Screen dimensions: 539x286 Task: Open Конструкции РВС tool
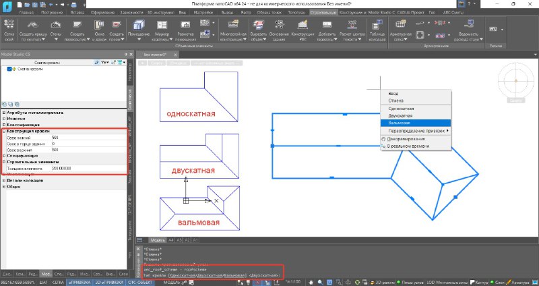click(x=303, y=30)
